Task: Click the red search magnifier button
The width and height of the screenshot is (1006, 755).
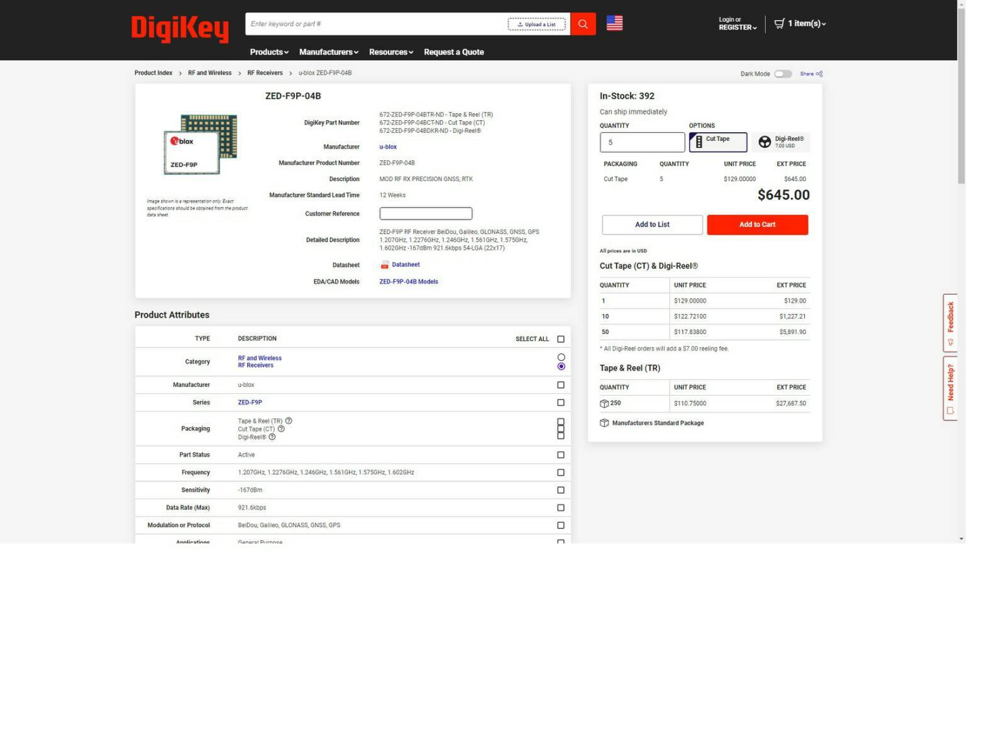Action: coord(583,24)
